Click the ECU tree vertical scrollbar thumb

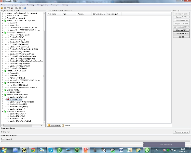(x=44, y=76)
